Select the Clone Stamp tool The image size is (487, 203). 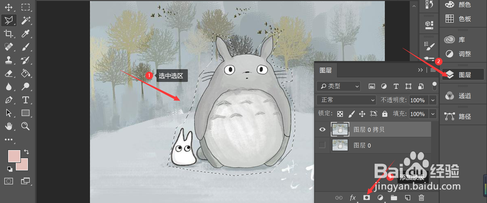click(9, 60)
